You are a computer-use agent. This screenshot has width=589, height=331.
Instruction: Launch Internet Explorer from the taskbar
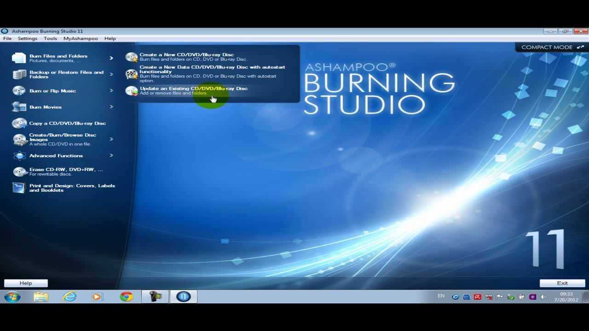69,297
